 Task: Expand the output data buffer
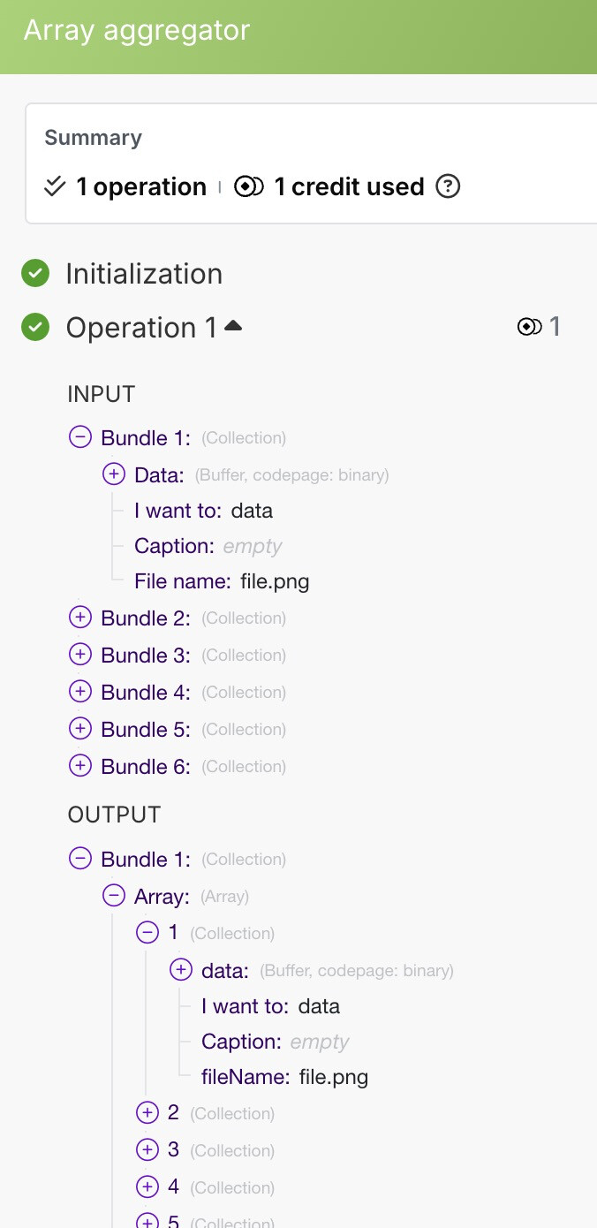point(181,970)
